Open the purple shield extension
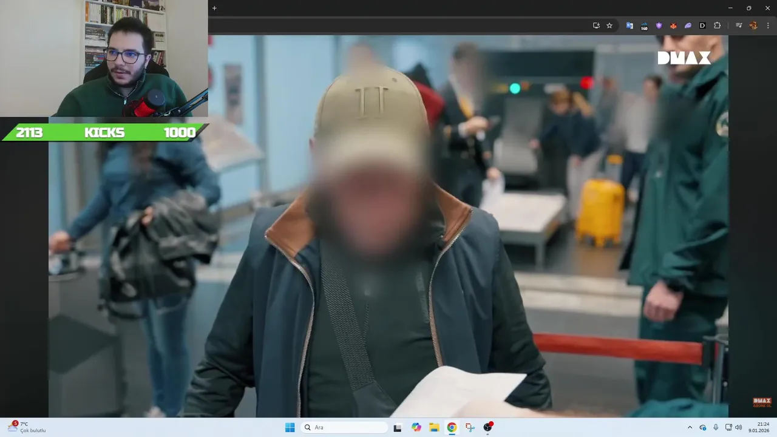Viewport: 777px width, 437px height. click(659, 25)
